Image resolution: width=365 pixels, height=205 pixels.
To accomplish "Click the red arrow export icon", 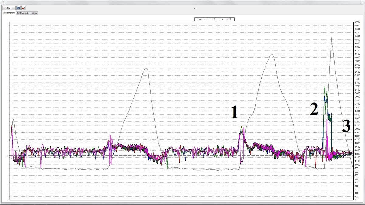I will [23, 8].
